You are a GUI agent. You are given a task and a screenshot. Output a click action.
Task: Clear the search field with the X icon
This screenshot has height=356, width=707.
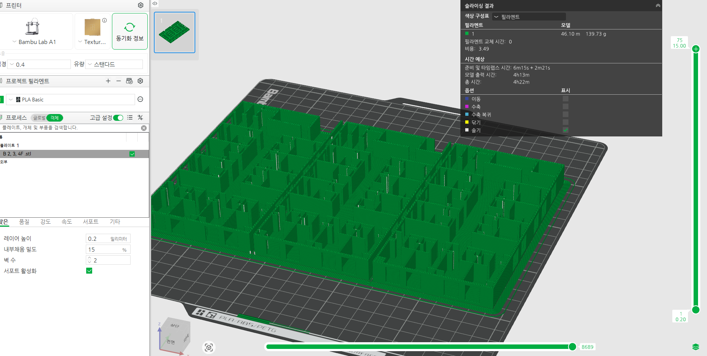pos(144,128)
